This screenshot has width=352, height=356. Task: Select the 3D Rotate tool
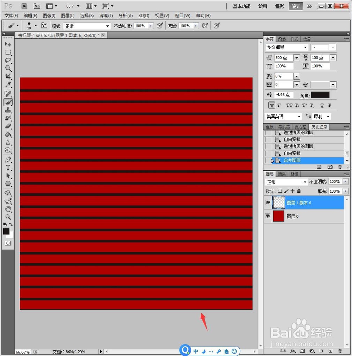[x=8, y=193]
